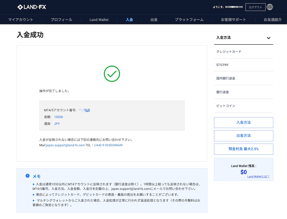Screen dimensions: 287x219
Task: Collapse the 入金方法 sidebar chevron
Action: pyautogui.click(x=268, y=38)
